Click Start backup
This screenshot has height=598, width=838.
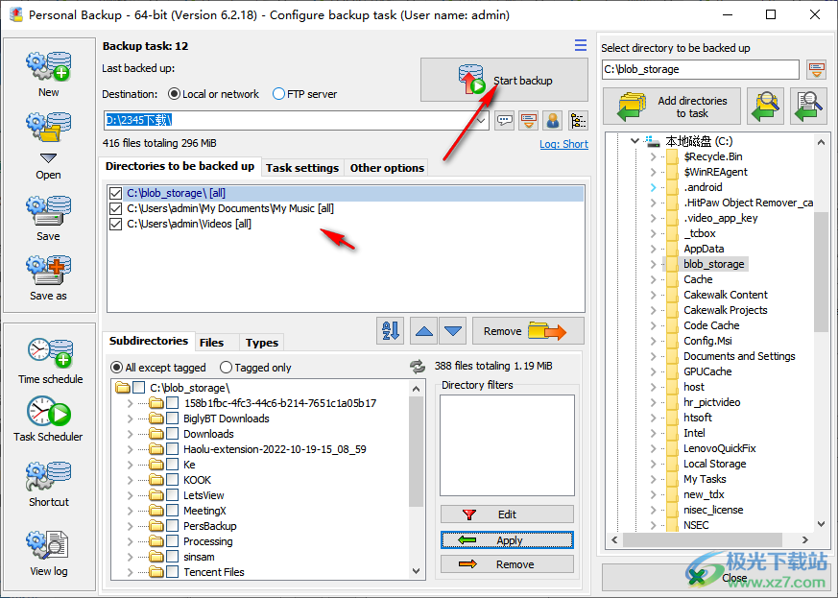pyautogui.click(x=504, y=80)
